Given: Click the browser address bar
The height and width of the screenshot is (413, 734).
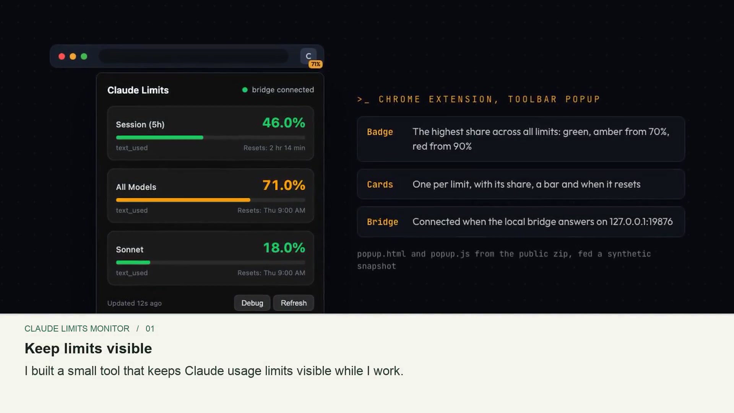Looking at the screenshot, I should pyautogui.click(x=193, y=56).
